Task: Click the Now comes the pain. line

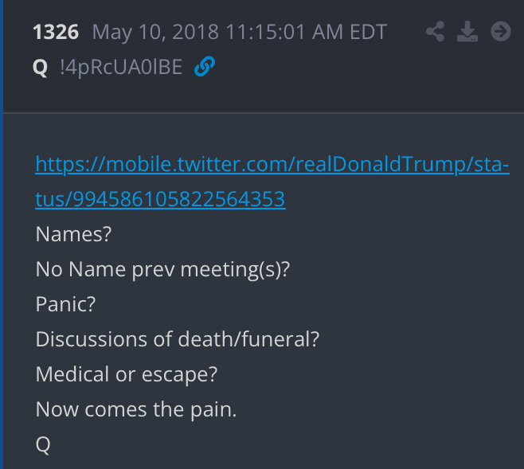Action: pos(136,409)
